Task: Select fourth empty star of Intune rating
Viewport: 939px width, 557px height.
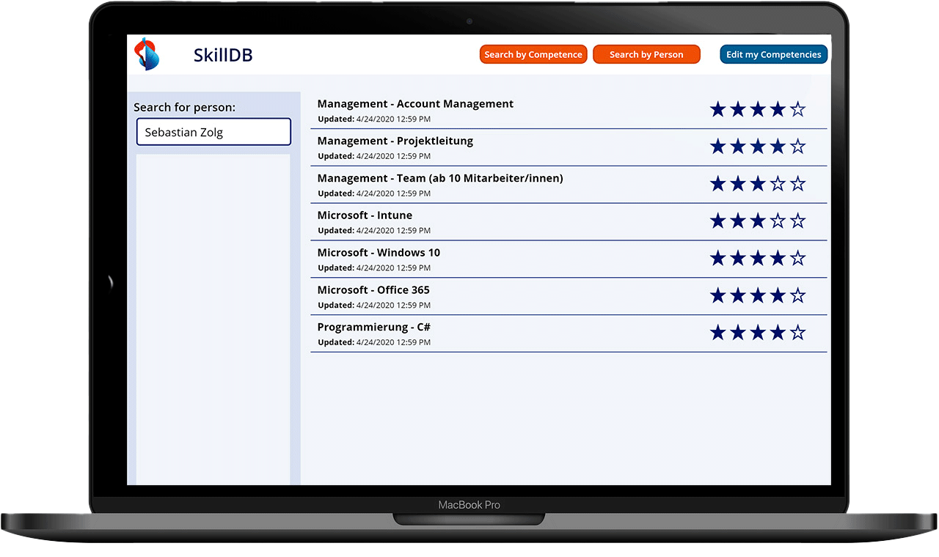Action: point(778,221)
